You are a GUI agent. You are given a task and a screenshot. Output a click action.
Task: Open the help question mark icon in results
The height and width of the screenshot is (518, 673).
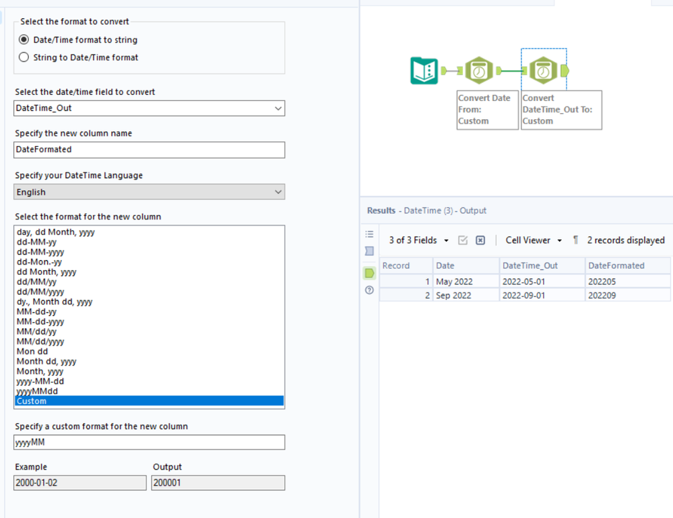(369, 290)
